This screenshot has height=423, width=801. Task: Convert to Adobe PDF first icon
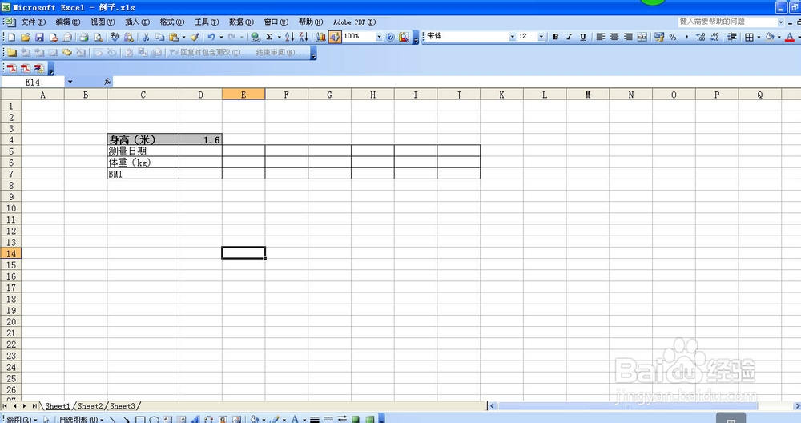[x=12, y=68]
